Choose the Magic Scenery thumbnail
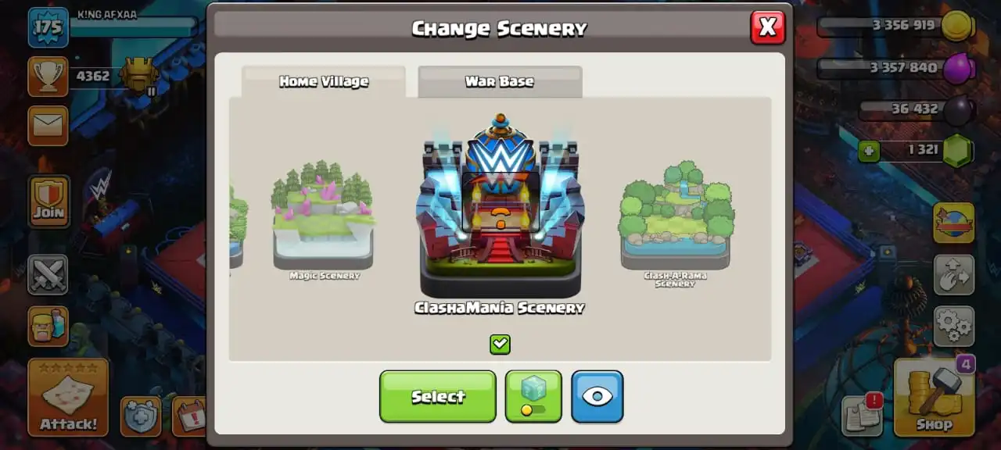The width and height of the screenshot is (1001, 450). 324,220
